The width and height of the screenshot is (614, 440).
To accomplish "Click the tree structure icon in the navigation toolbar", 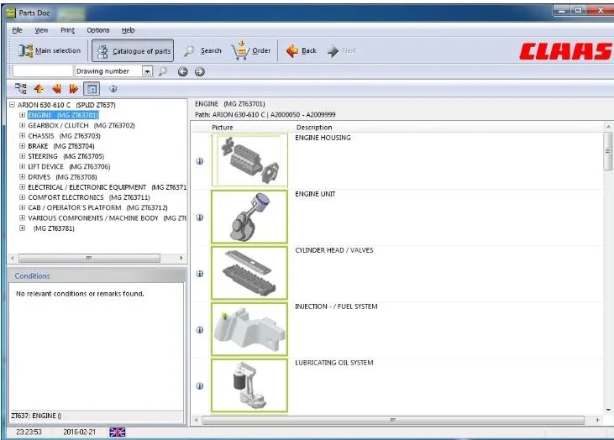I will point(21,88).
